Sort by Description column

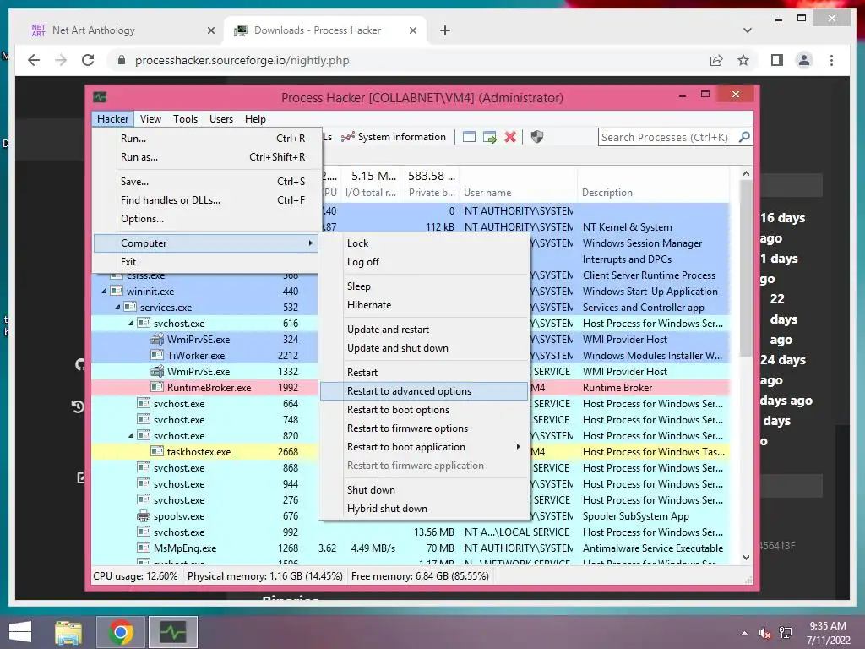click(x=654, y=193)
